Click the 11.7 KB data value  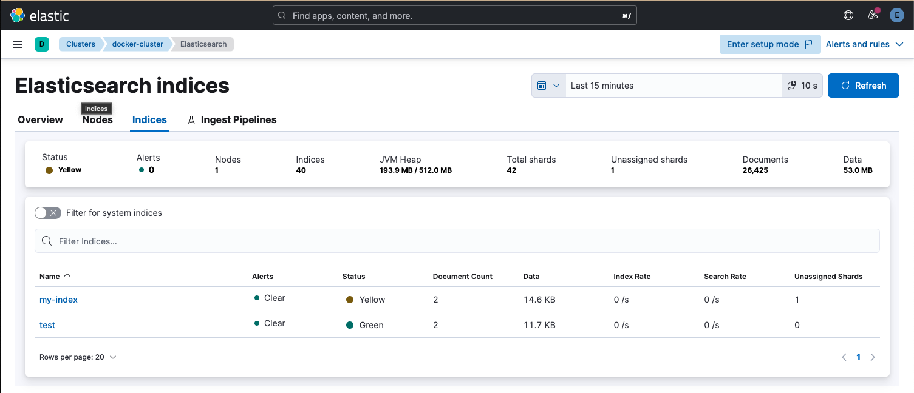coord(539,325)
